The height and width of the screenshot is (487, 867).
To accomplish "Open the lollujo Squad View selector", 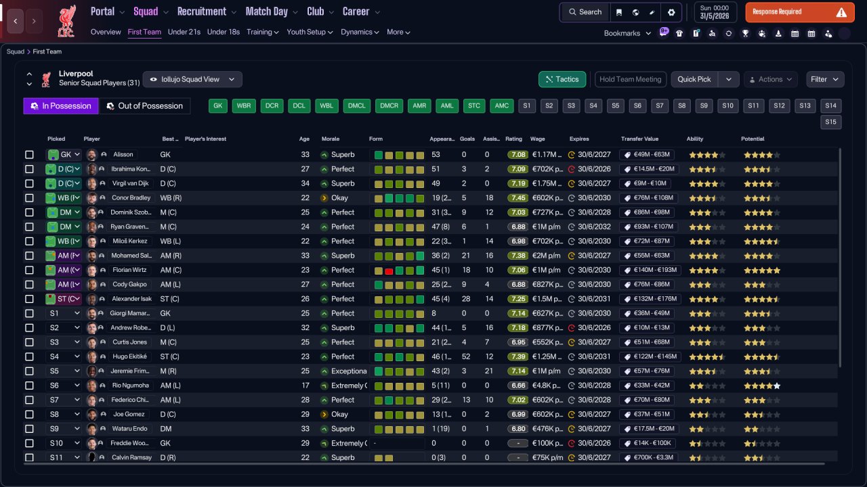I will point(192,79).
